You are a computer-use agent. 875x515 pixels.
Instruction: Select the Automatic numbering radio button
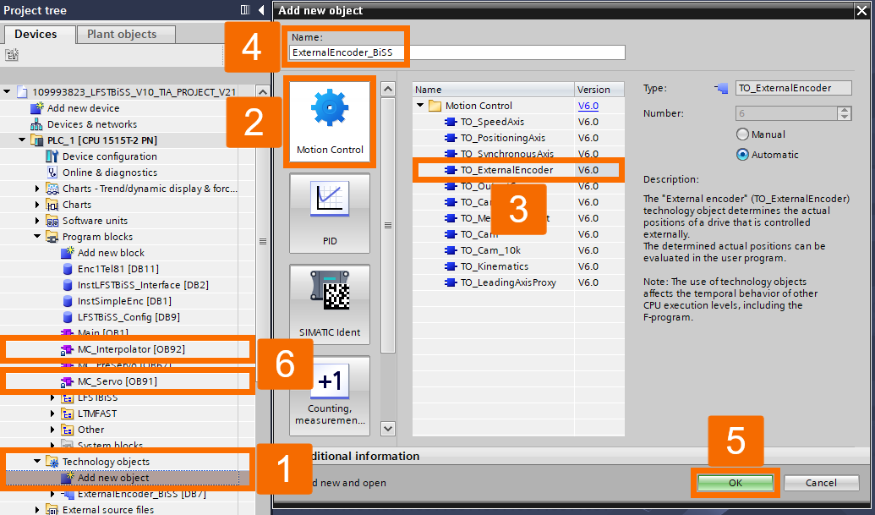pos(742,155)
